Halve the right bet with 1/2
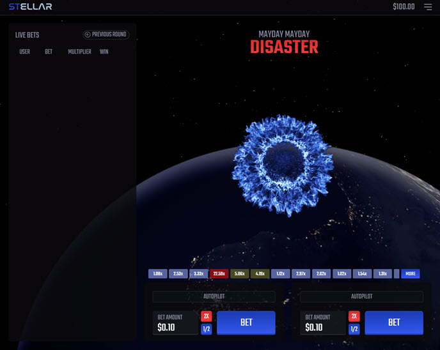The width and height of the screenshot is (440, 350). (x=354, y=330)
